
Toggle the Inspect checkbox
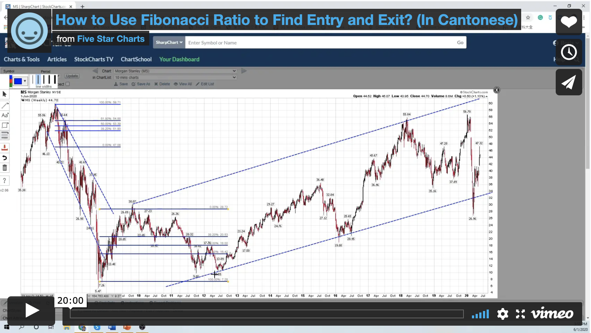(68, 84)
